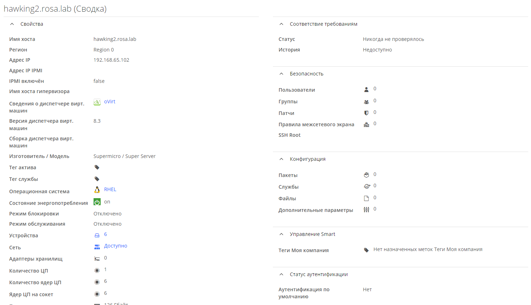Open the devices count 6 link
The width and height of the screenshot is (531, 305).
[x=106, y=234]
